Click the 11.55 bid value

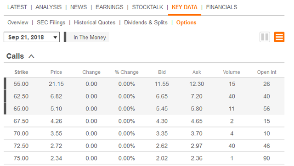click(162, 84)
